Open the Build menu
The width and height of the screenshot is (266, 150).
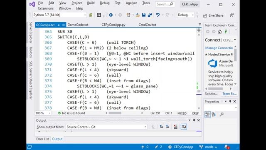[x=91, y=3]
